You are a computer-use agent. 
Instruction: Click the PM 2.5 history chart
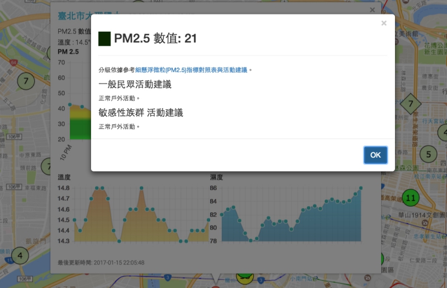tap(78, 120)
